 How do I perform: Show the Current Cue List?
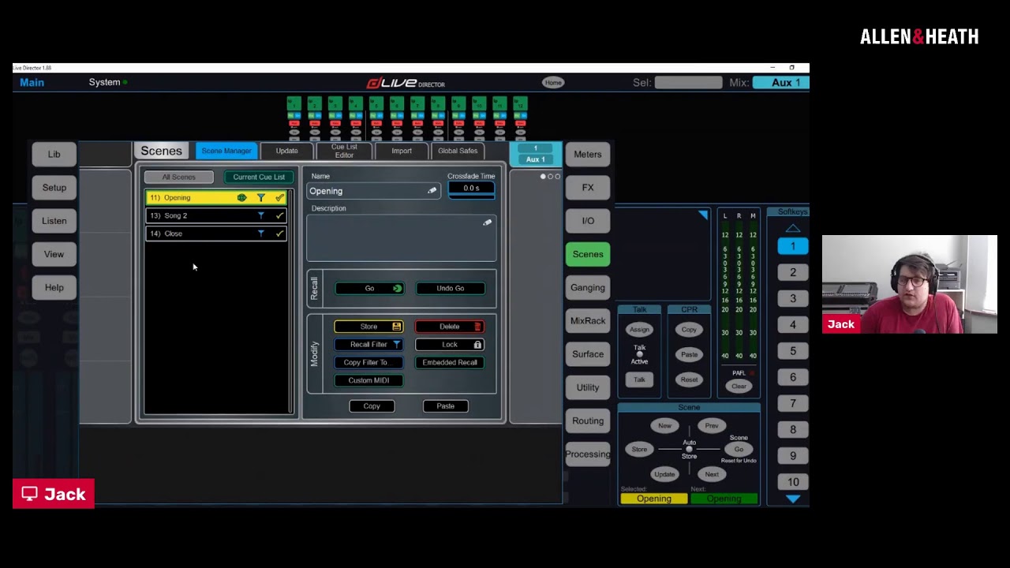coord(259,177)
